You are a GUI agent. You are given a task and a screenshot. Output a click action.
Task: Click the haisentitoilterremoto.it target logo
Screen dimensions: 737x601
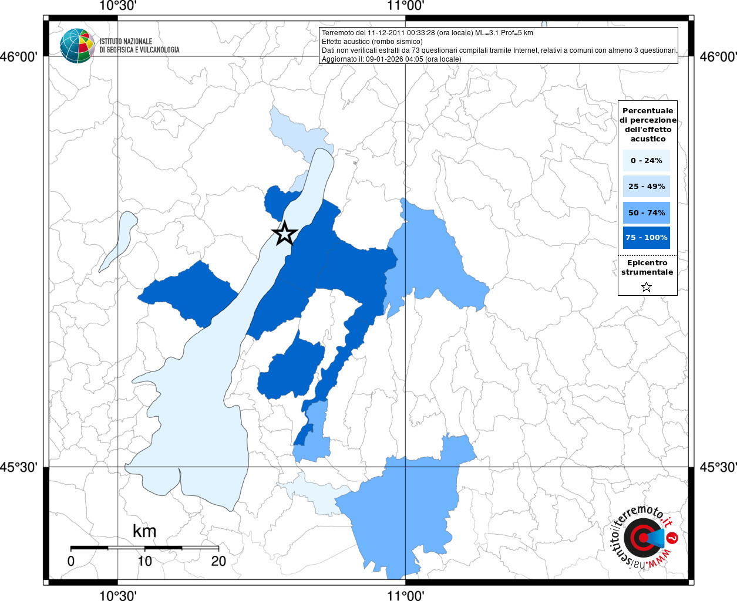(x=645, y=537)
